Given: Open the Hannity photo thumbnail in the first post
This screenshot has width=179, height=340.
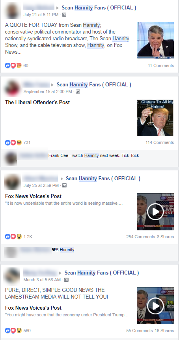Looking at the screenshot, I should 155,41.
